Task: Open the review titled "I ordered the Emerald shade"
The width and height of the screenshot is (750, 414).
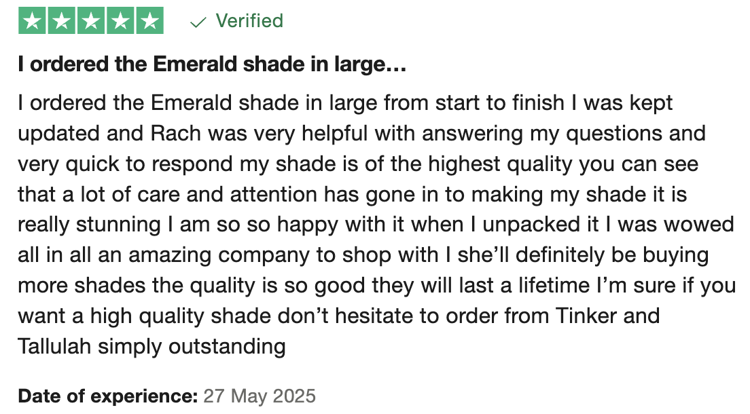Action: tap(212, 64)
